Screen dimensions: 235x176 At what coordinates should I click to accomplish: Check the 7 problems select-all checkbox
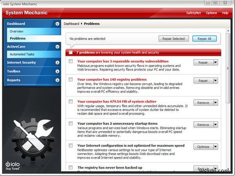click(70, 52)
